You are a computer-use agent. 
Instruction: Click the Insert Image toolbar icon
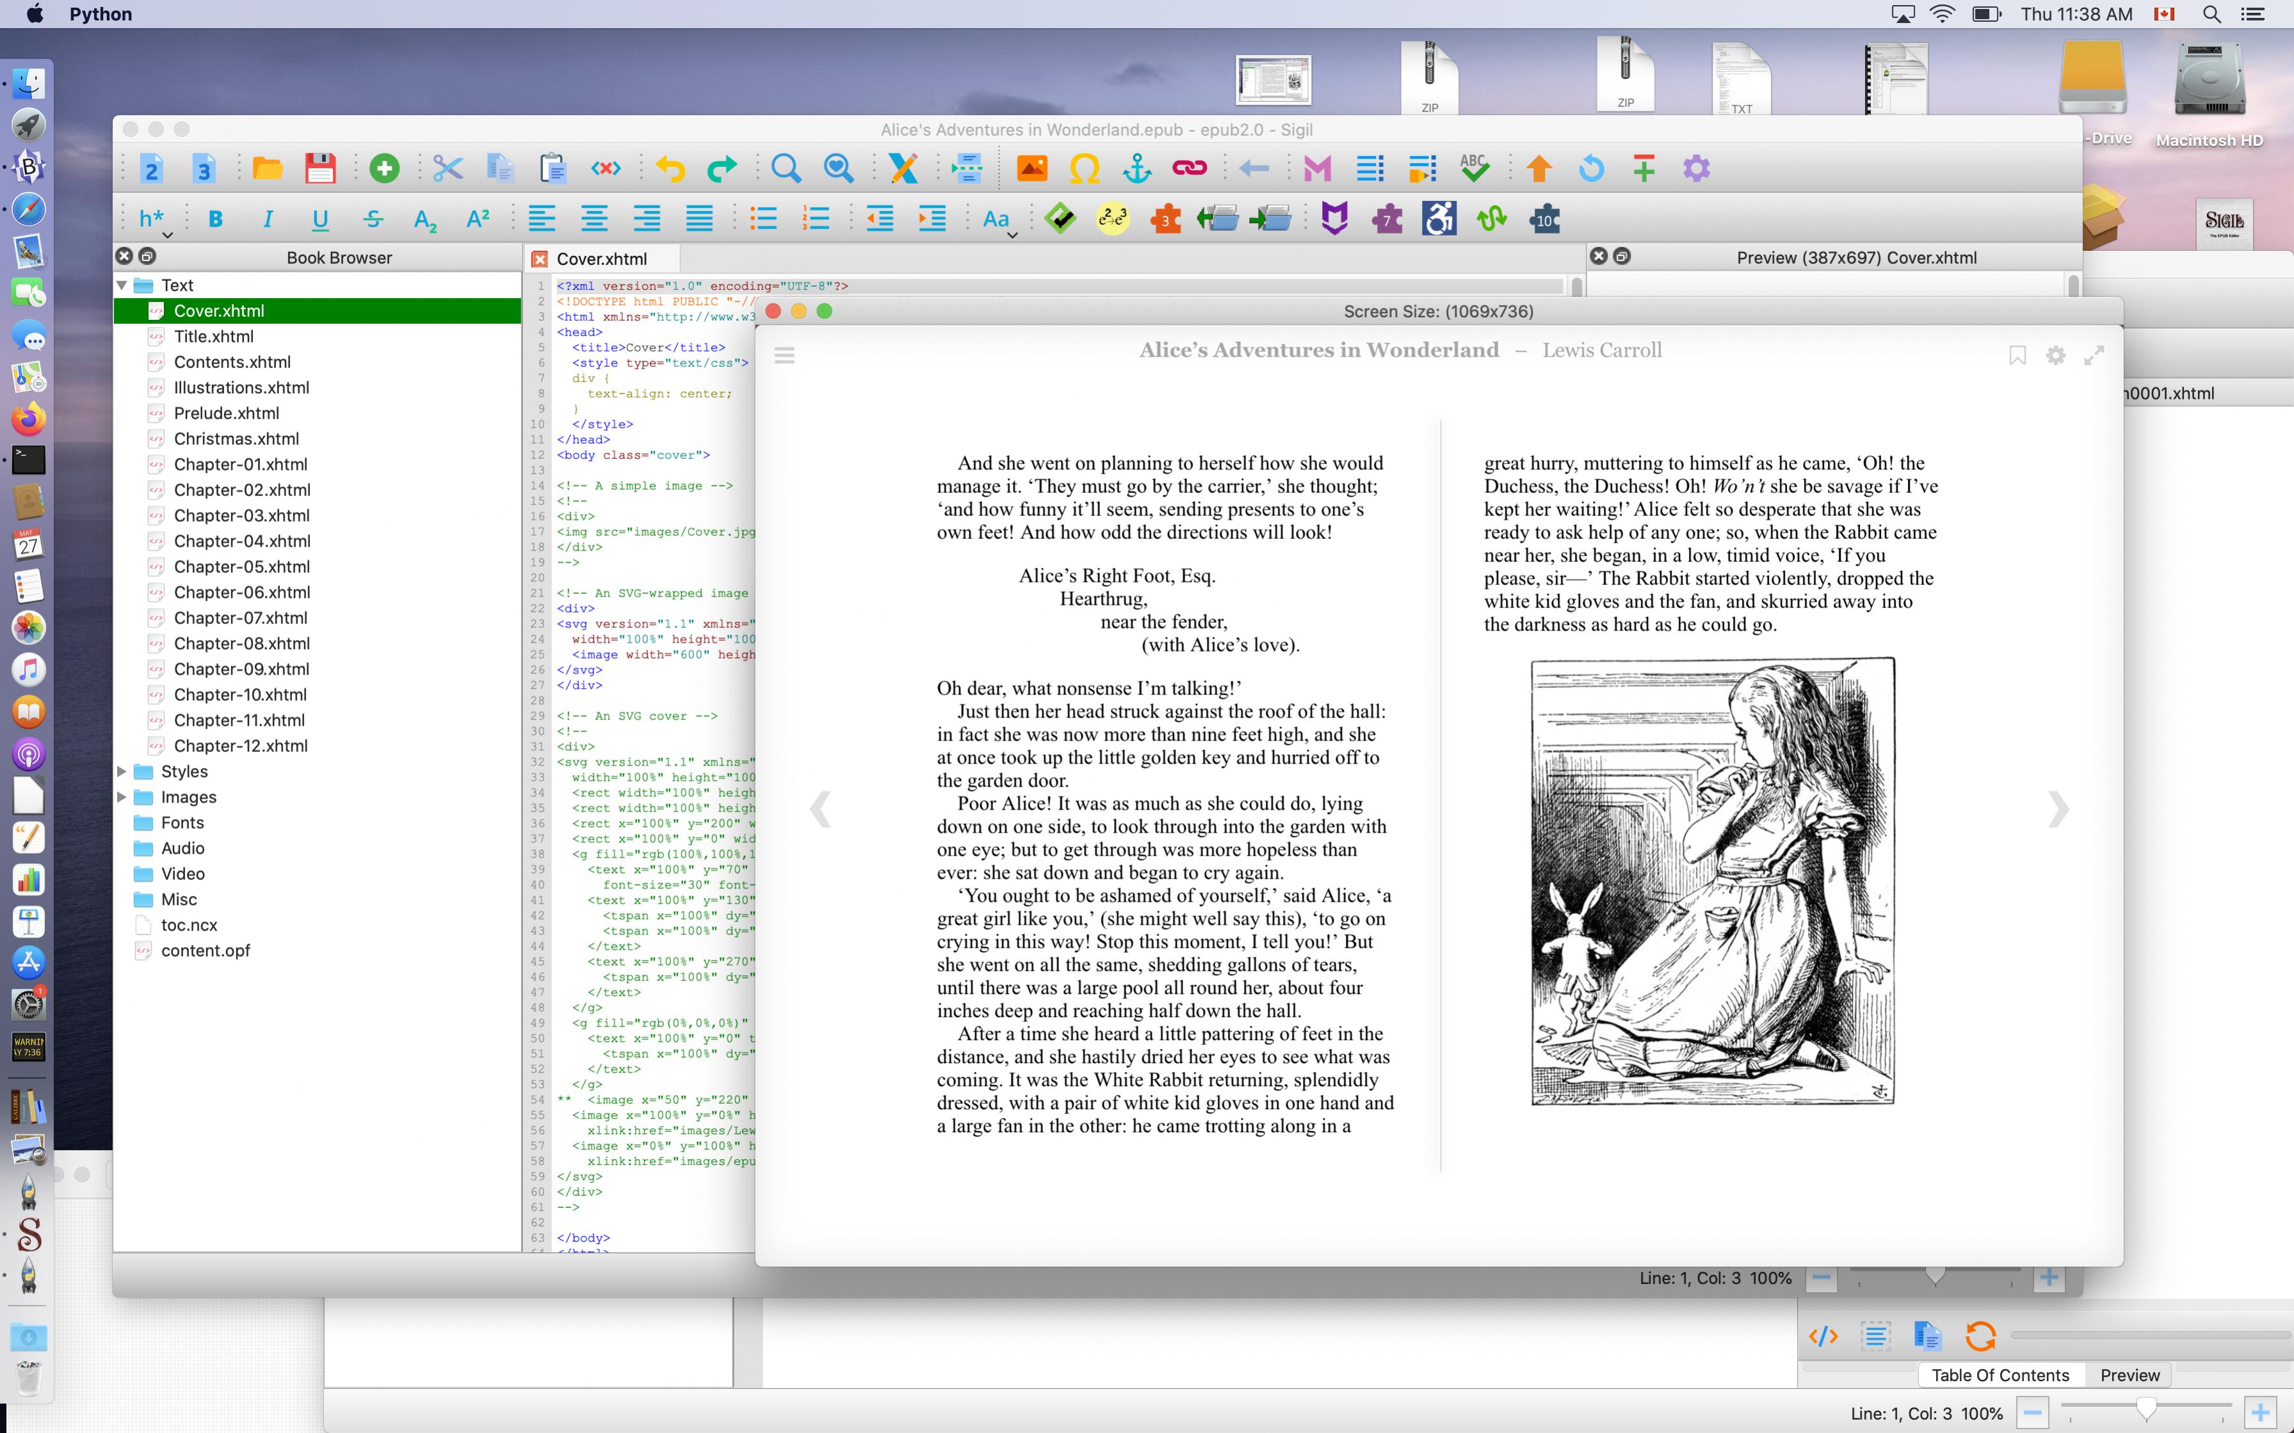click(1031, 169)
